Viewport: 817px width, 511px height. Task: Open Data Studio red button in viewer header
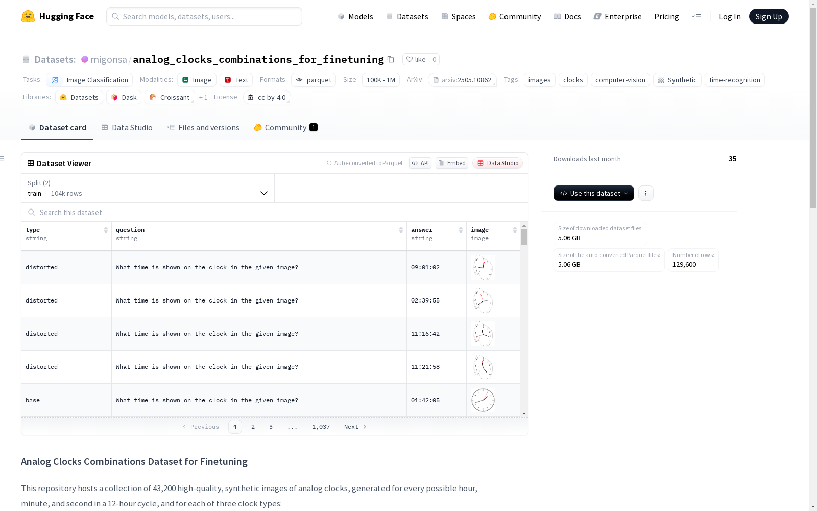point(498,163)
